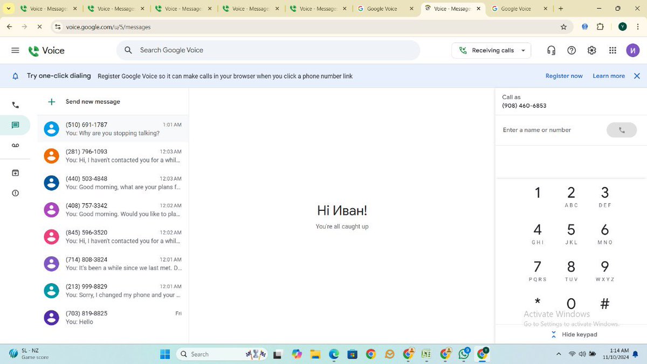Screen dimensions: 647x364
Task: Click the browser address bar URL
Action: pyautogui.click(x=108, y=26)
